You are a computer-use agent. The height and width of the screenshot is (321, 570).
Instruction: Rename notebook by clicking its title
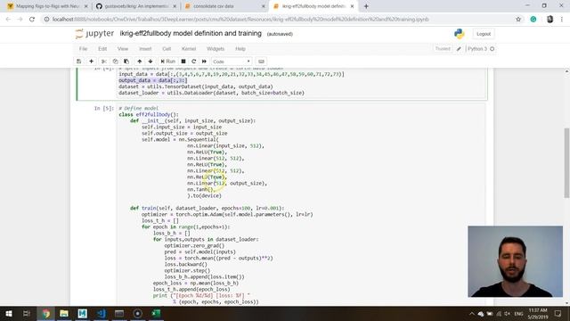[x=191, y=34]
